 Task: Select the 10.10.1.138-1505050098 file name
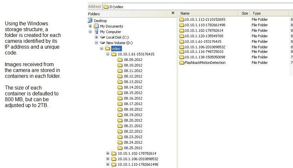pyautogui.click(x=205, y=57)
